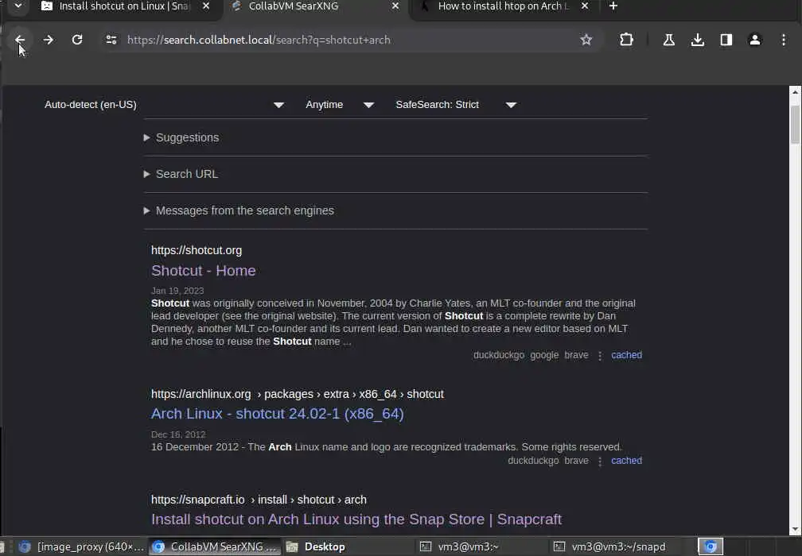Toggle the browser side panel
The height and width of the screenshot is (556, 802).
click(x=726, y=39)
